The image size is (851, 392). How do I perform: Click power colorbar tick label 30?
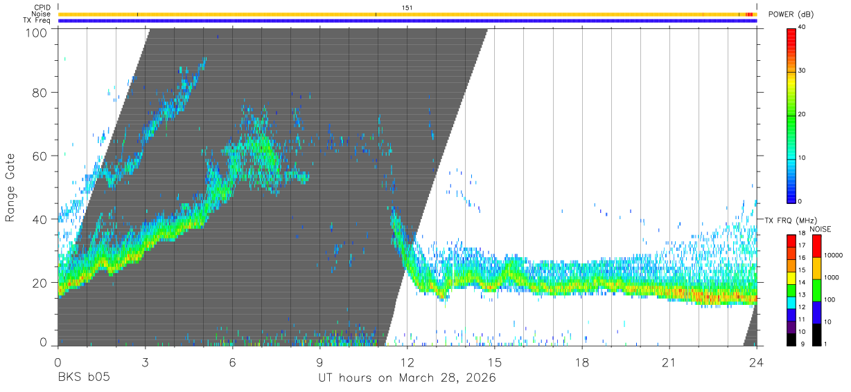(803, 71)
